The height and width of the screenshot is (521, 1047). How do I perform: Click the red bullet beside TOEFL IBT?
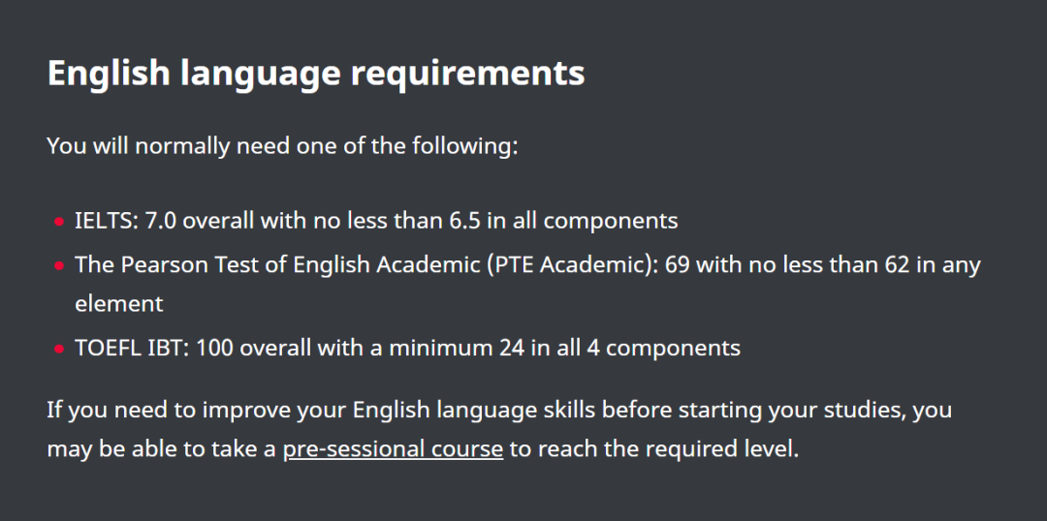click(x=59, y=349)
